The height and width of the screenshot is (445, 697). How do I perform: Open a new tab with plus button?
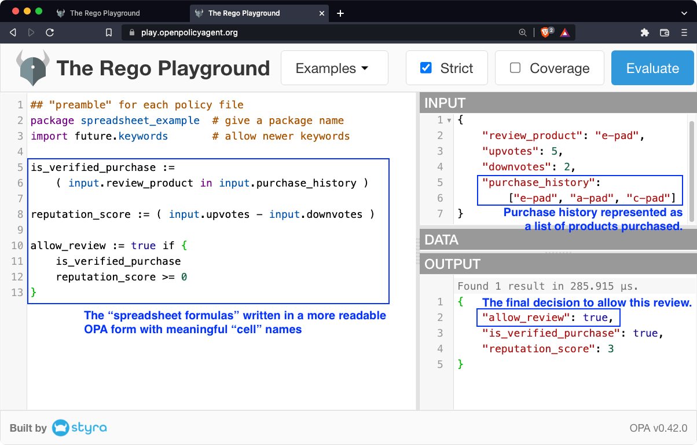[340, 13]
